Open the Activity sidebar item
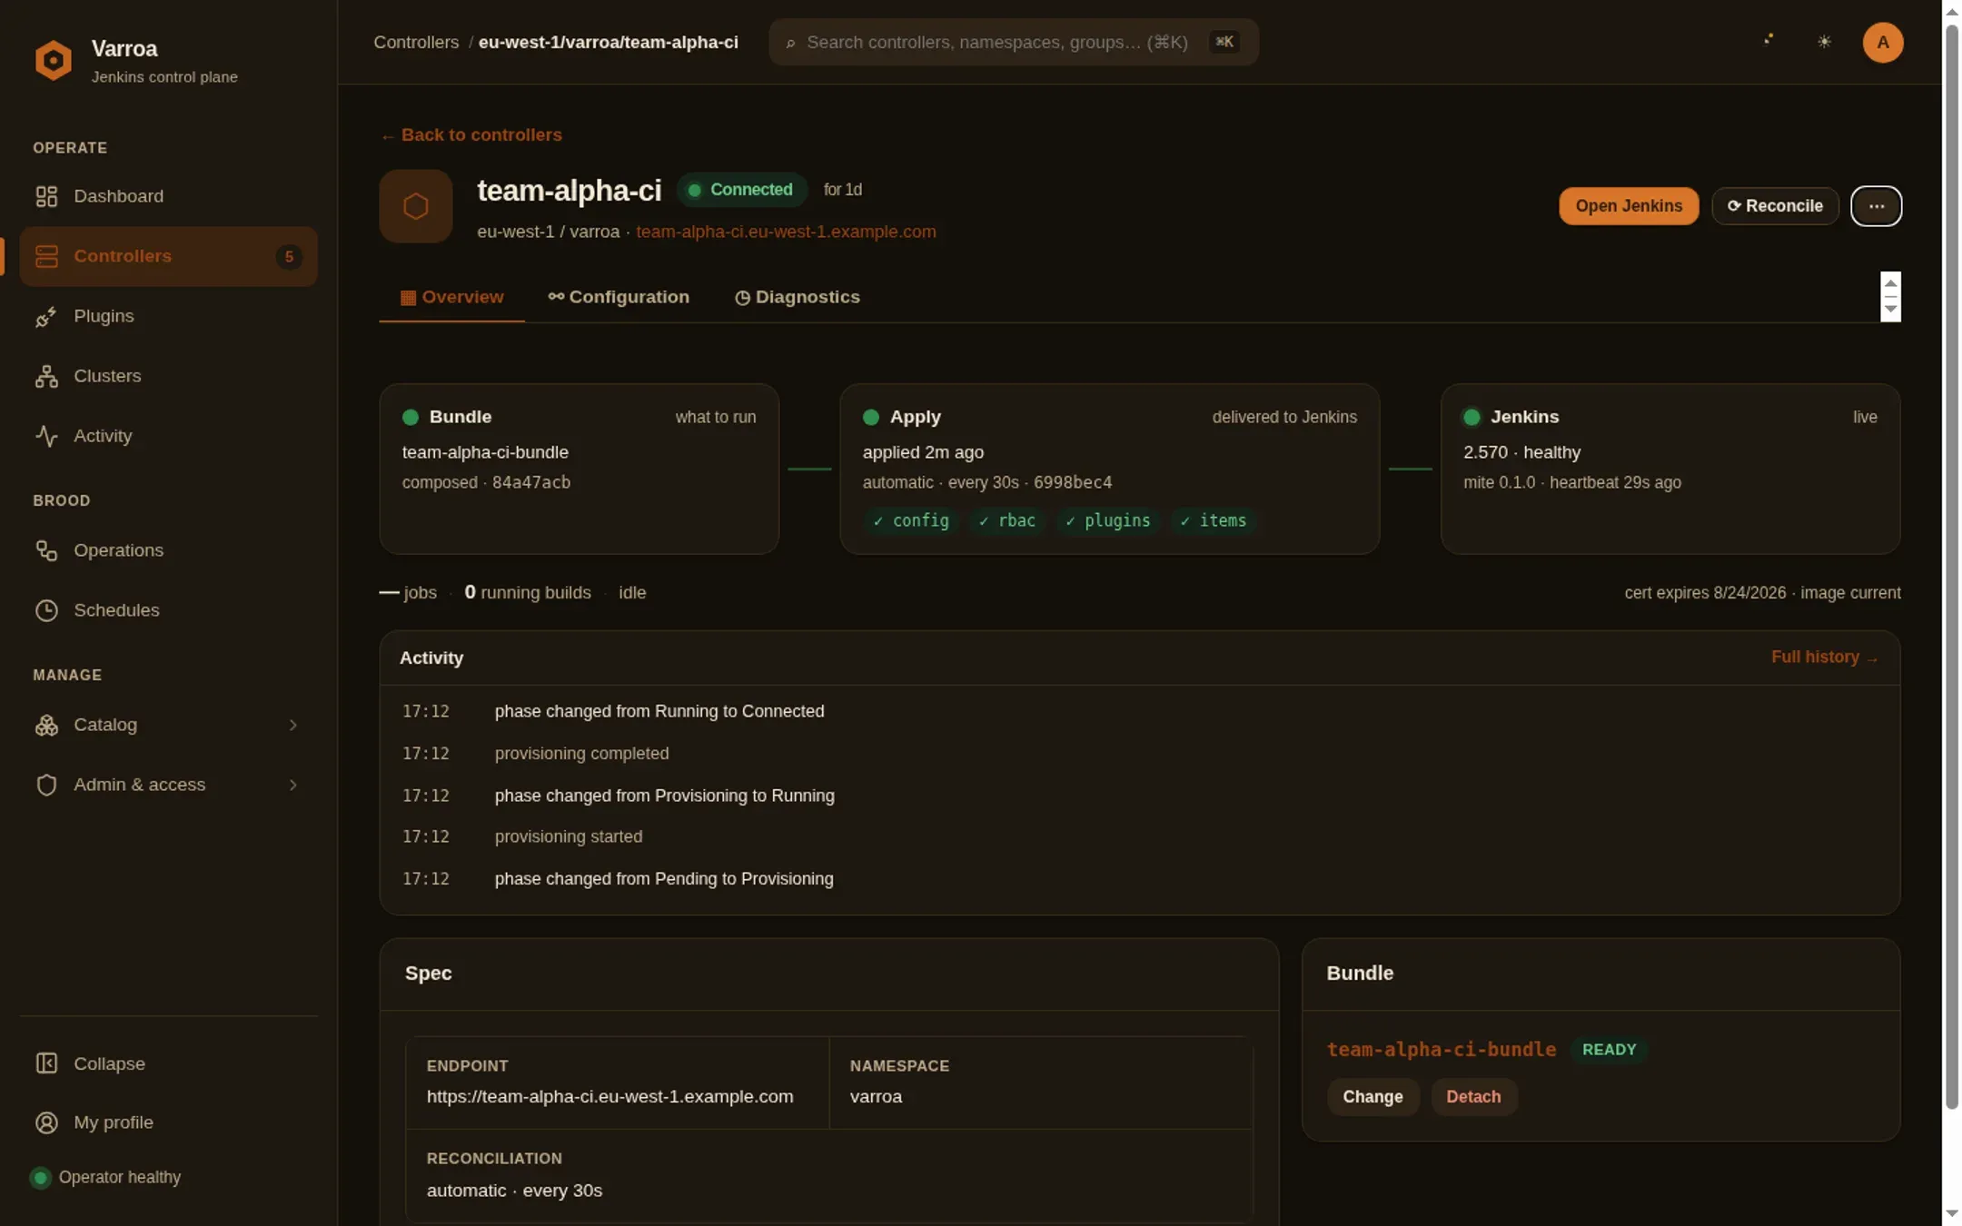 168,436
